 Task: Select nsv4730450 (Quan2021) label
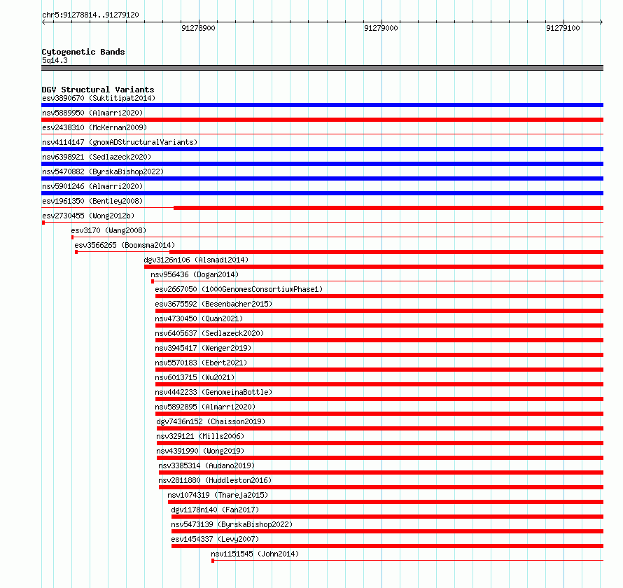point(199,318)
